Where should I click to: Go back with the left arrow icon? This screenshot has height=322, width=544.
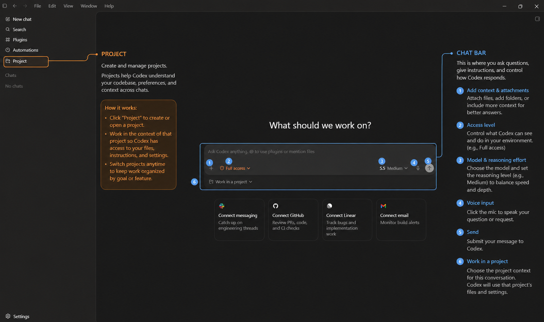pyautogui.click(x=15, y=6)
